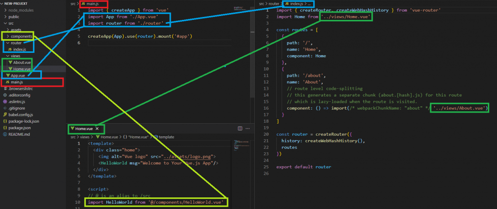Click 'history: createWebHashHistory(),' line
Viewport: 497px width, 209px height.
point(323,141)
